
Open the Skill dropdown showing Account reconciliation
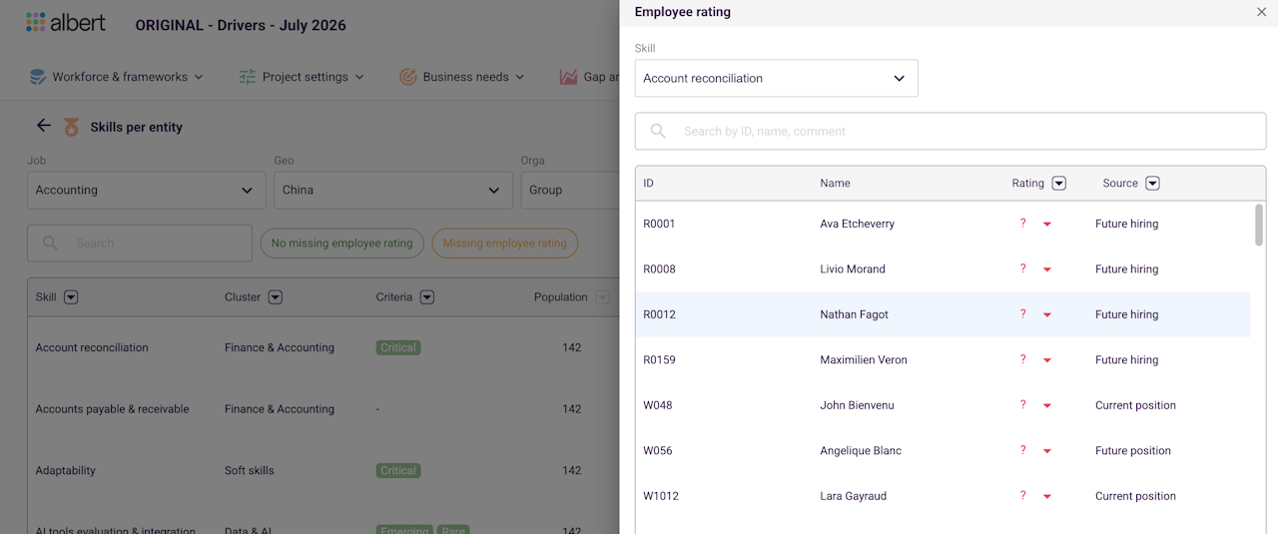(776, 78)
